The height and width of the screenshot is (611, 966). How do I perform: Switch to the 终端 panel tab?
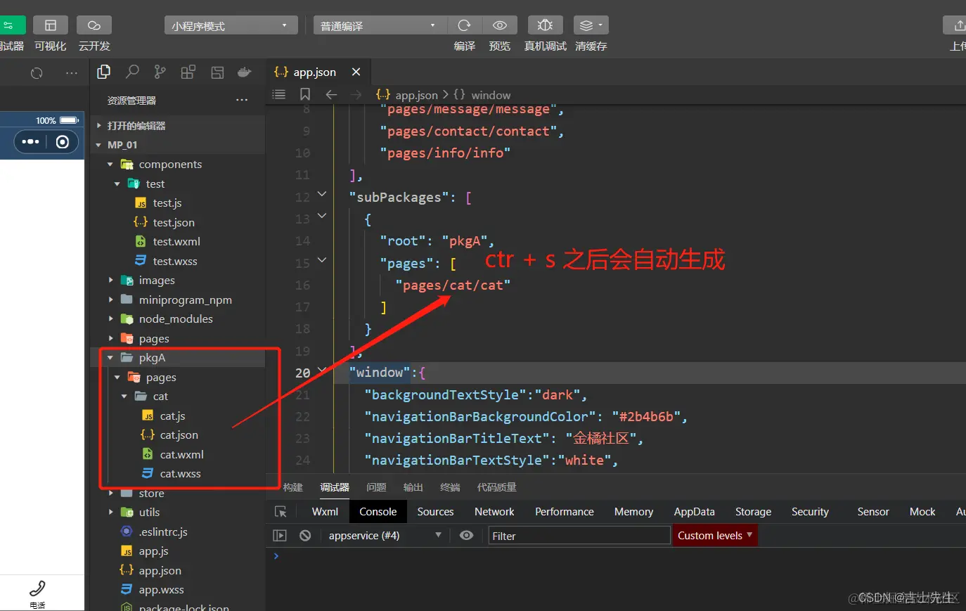click(450, 487)
